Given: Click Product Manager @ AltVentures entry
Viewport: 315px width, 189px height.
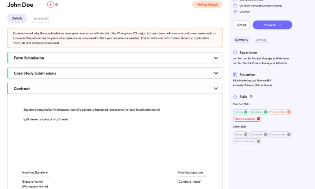Looking at the screenshot, I should pos(261,58).
